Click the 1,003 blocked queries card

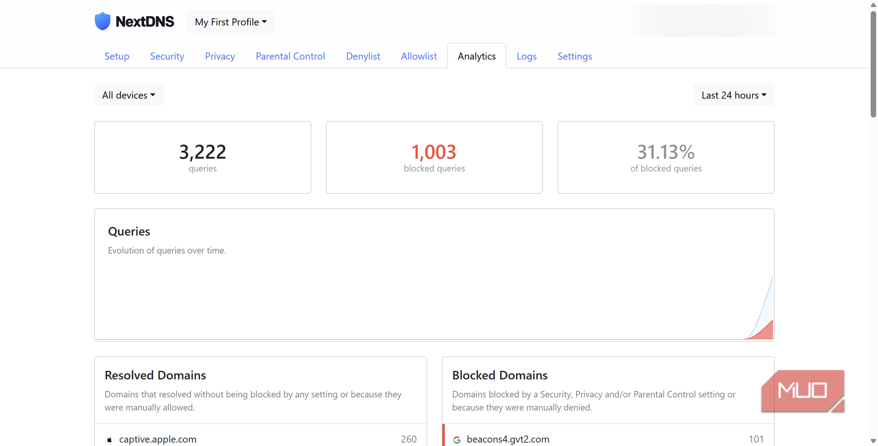[x=434, y=157]
